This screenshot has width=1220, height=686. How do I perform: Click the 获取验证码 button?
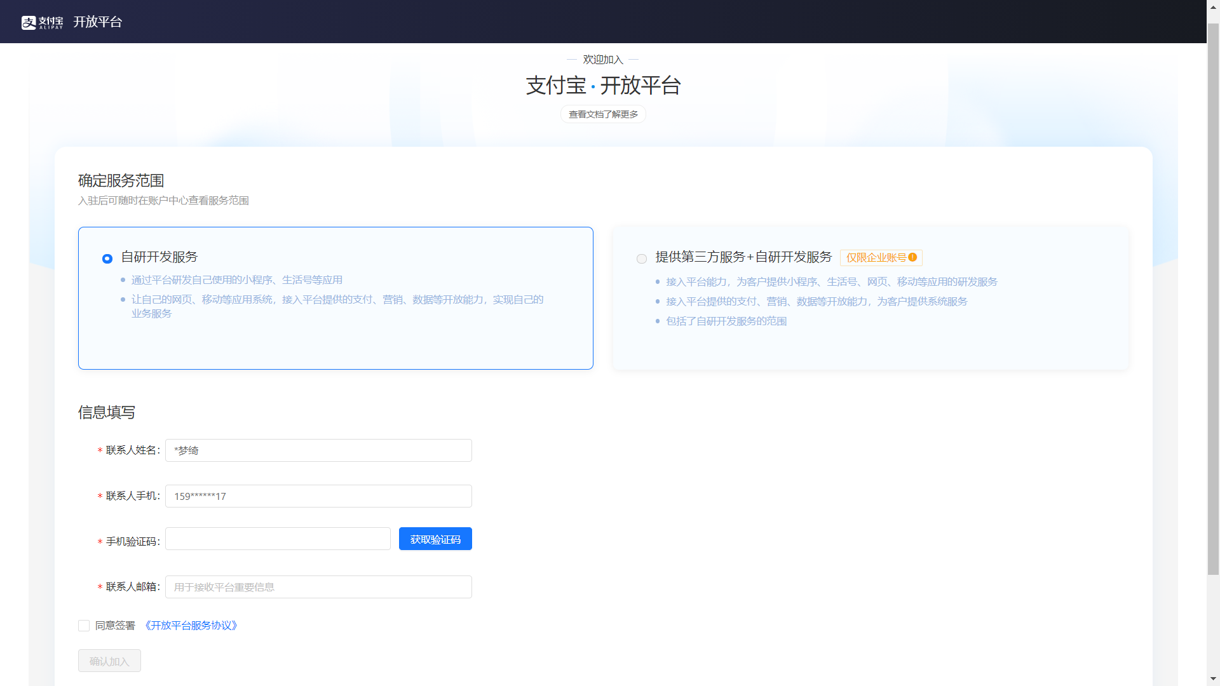[x=435, y=539]
